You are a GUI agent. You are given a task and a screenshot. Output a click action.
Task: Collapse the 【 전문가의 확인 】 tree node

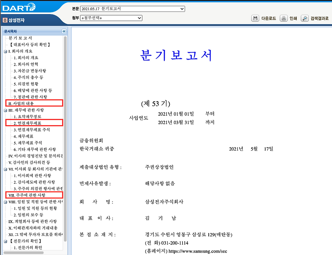pyautogui.click(x=5, y=241)
